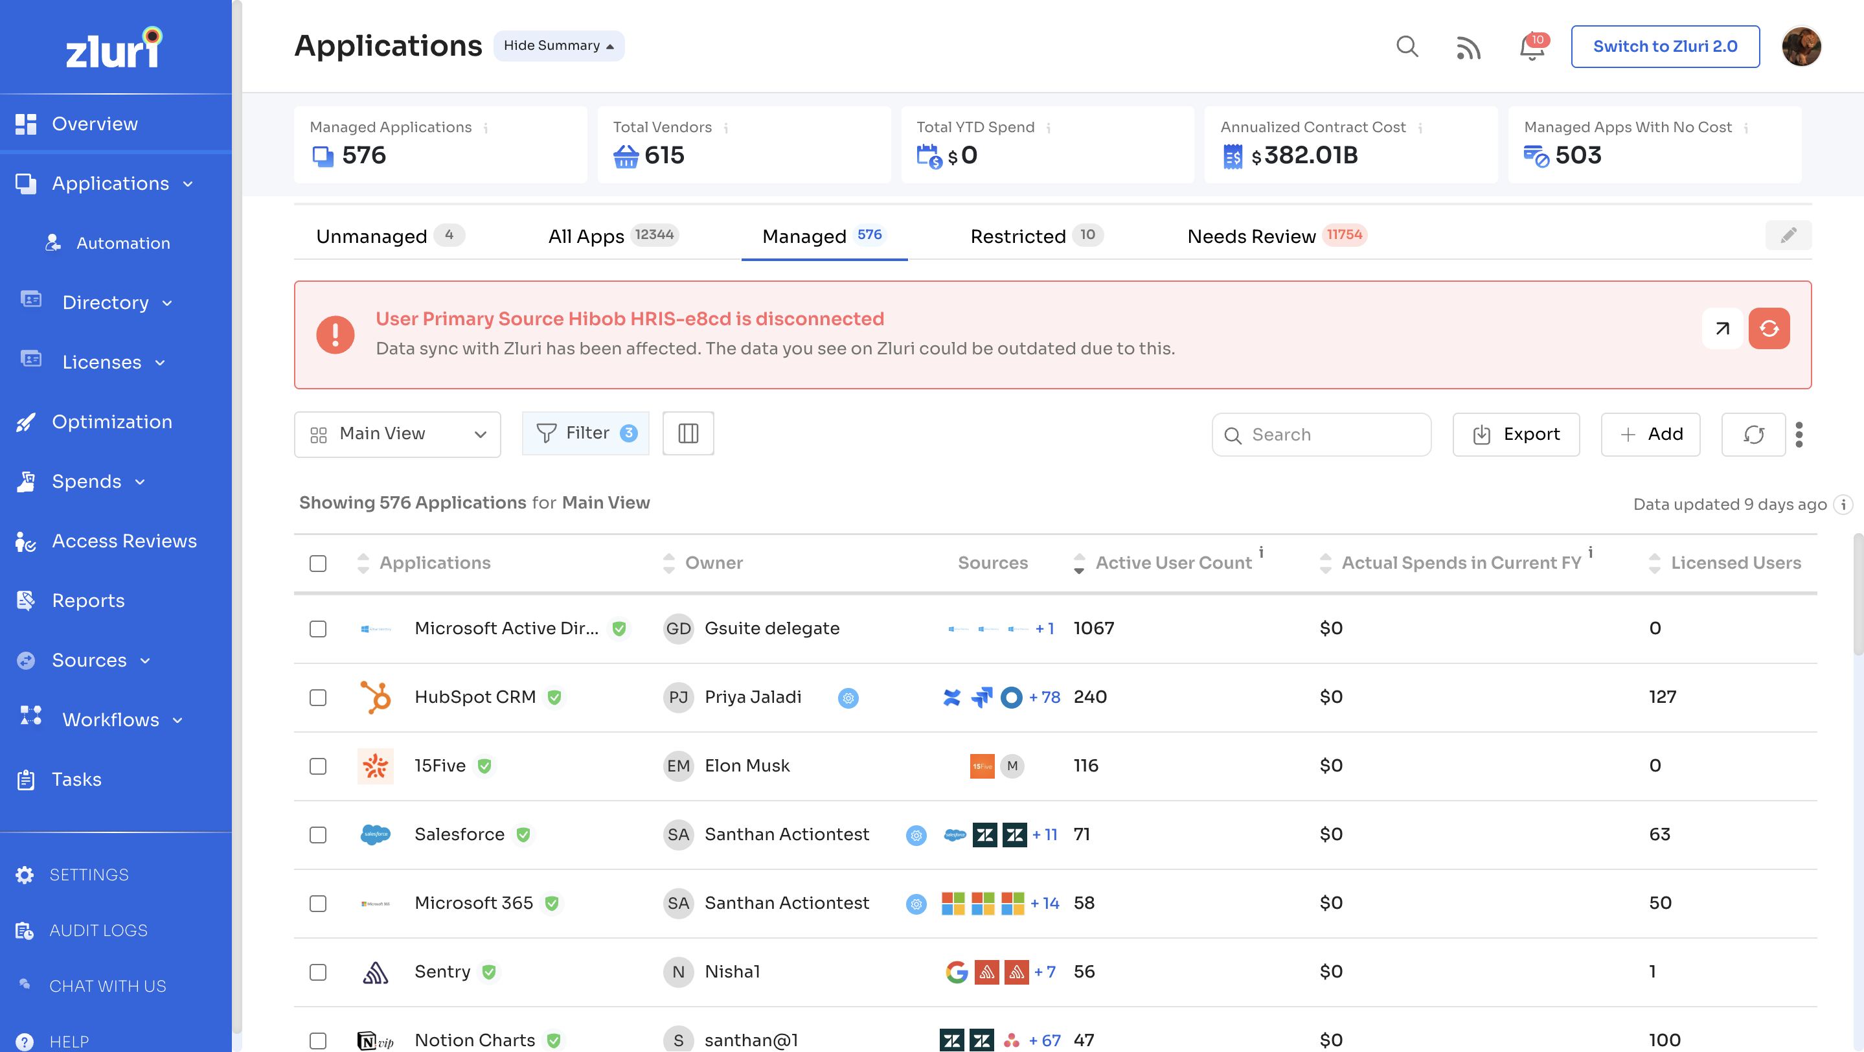This screenshot has width=1864, height=1052.
Task: Switch to the Restricted tab
Action: coord(1036,236)
